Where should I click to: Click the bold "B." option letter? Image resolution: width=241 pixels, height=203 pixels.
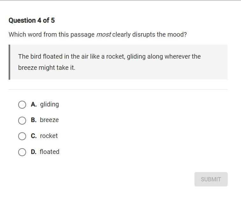coord(34,120)
